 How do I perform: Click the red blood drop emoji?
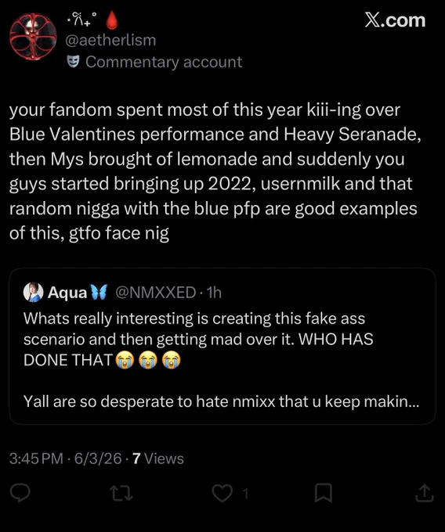click(x=112, y=20)
